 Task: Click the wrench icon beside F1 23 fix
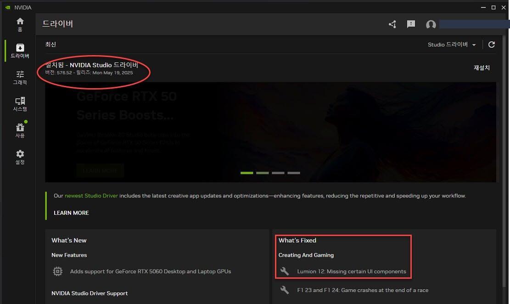pyautogui.click(x=285, y=290)
